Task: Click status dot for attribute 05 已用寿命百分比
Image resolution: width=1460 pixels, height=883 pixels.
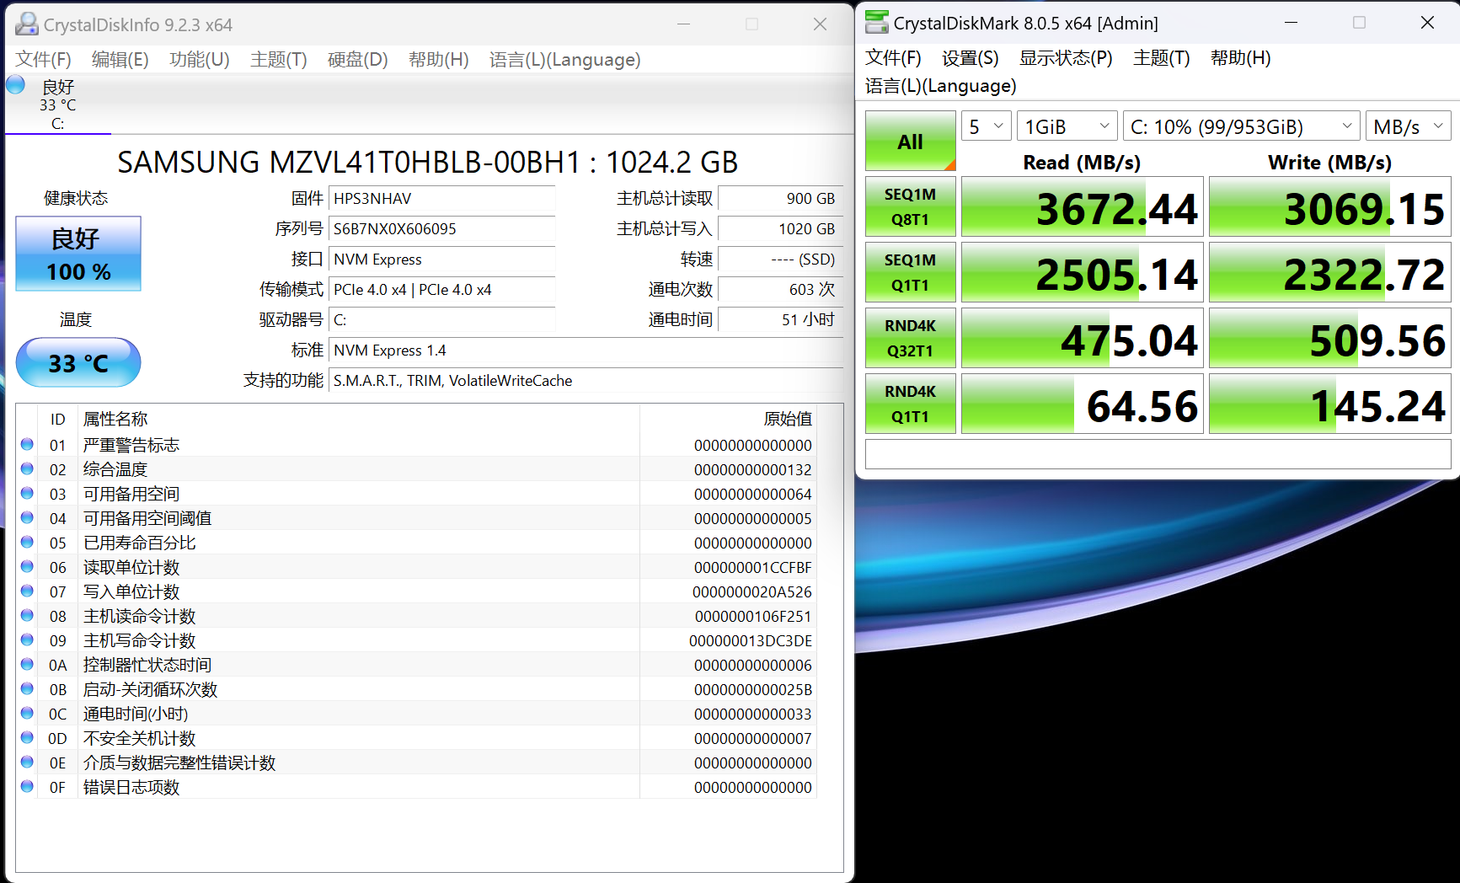Action: click(x=27, y=542)
